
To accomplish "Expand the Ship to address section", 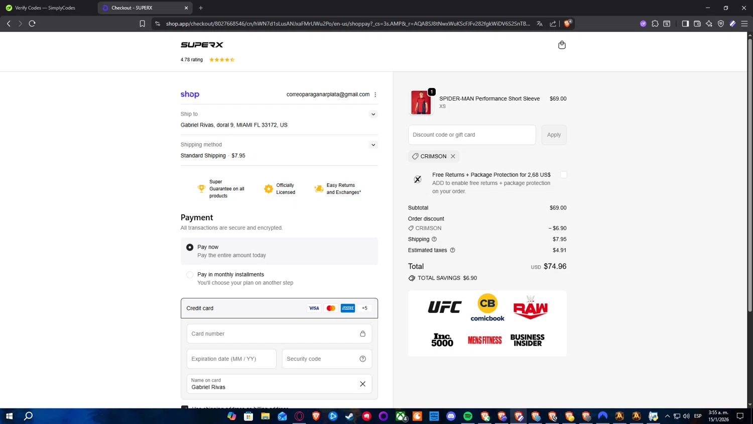I will [x=373, y=114].
